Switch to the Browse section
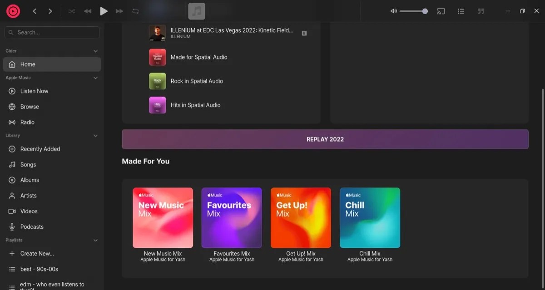 (x=30, y=106)
